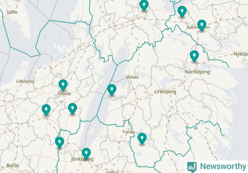
Task: Click the Norrköping city label
Action: (x=197, y=72)
